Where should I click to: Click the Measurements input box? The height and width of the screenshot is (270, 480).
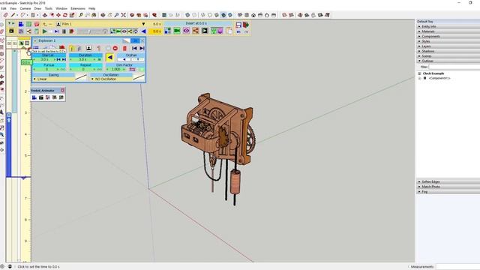(x=458, y=267)
